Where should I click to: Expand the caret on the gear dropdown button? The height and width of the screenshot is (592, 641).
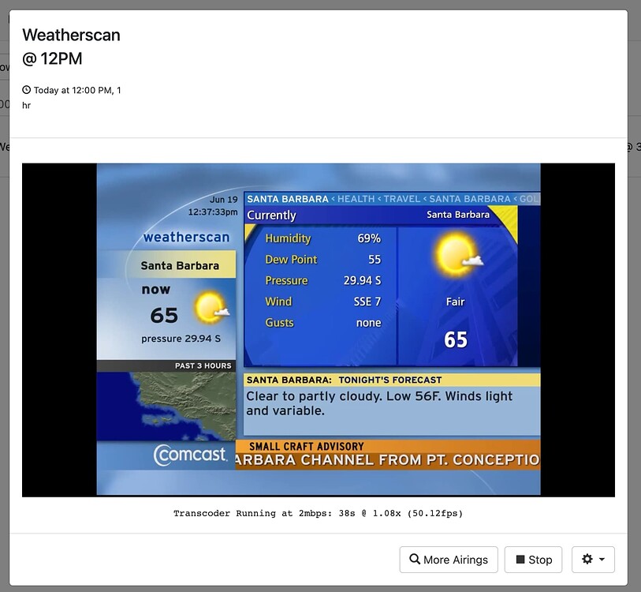tap(600, 560)
